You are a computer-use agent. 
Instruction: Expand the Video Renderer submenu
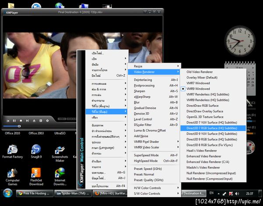click(154, 72)
